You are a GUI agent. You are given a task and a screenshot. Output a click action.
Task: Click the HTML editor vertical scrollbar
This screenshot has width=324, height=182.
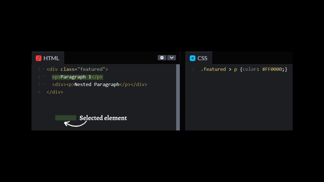(x=178, y=97)
